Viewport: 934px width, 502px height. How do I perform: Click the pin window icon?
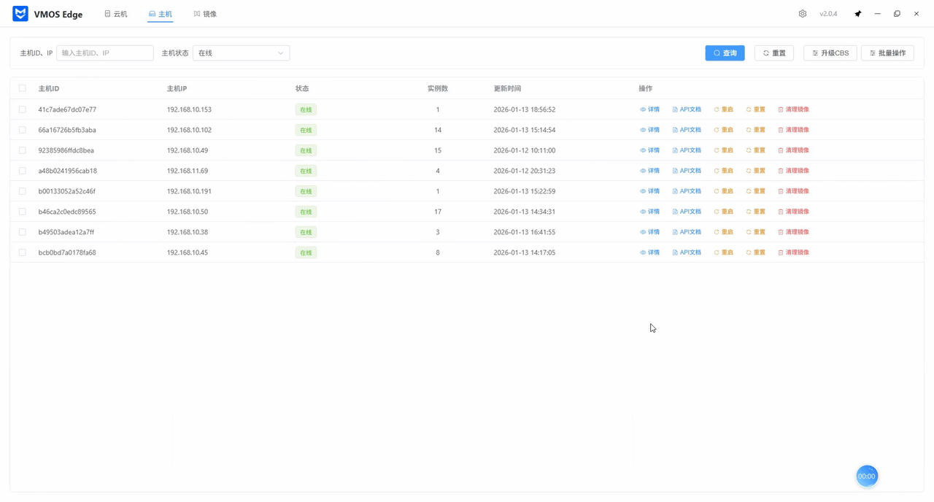click(x=858, y=14)
